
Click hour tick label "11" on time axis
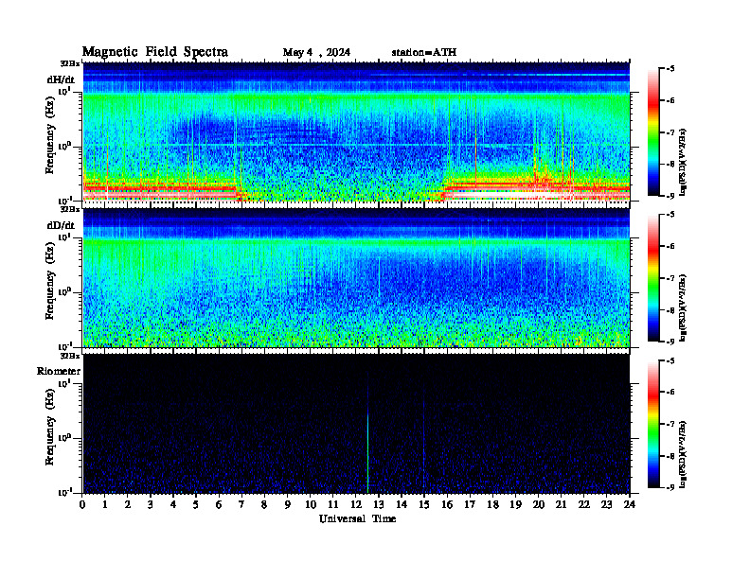point(333,505)
